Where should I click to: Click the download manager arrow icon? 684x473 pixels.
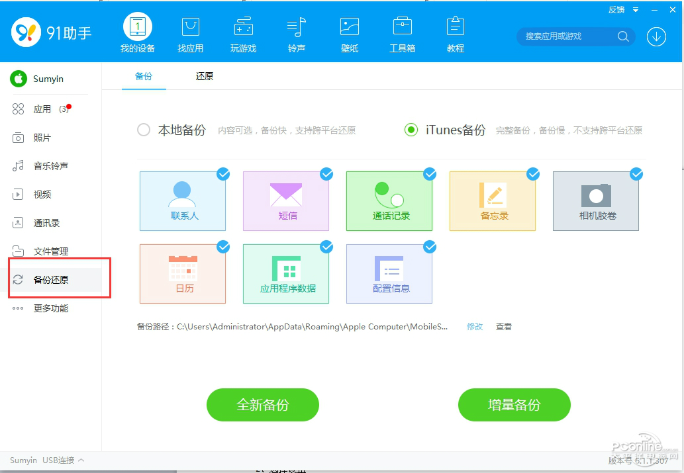coord(656,36)
